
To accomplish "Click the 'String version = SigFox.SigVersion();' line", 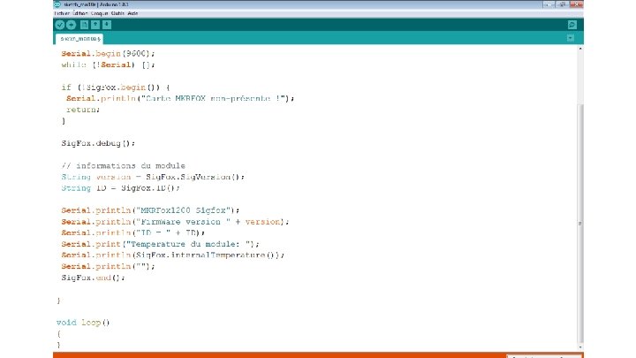I will click(x=153, y=177).
